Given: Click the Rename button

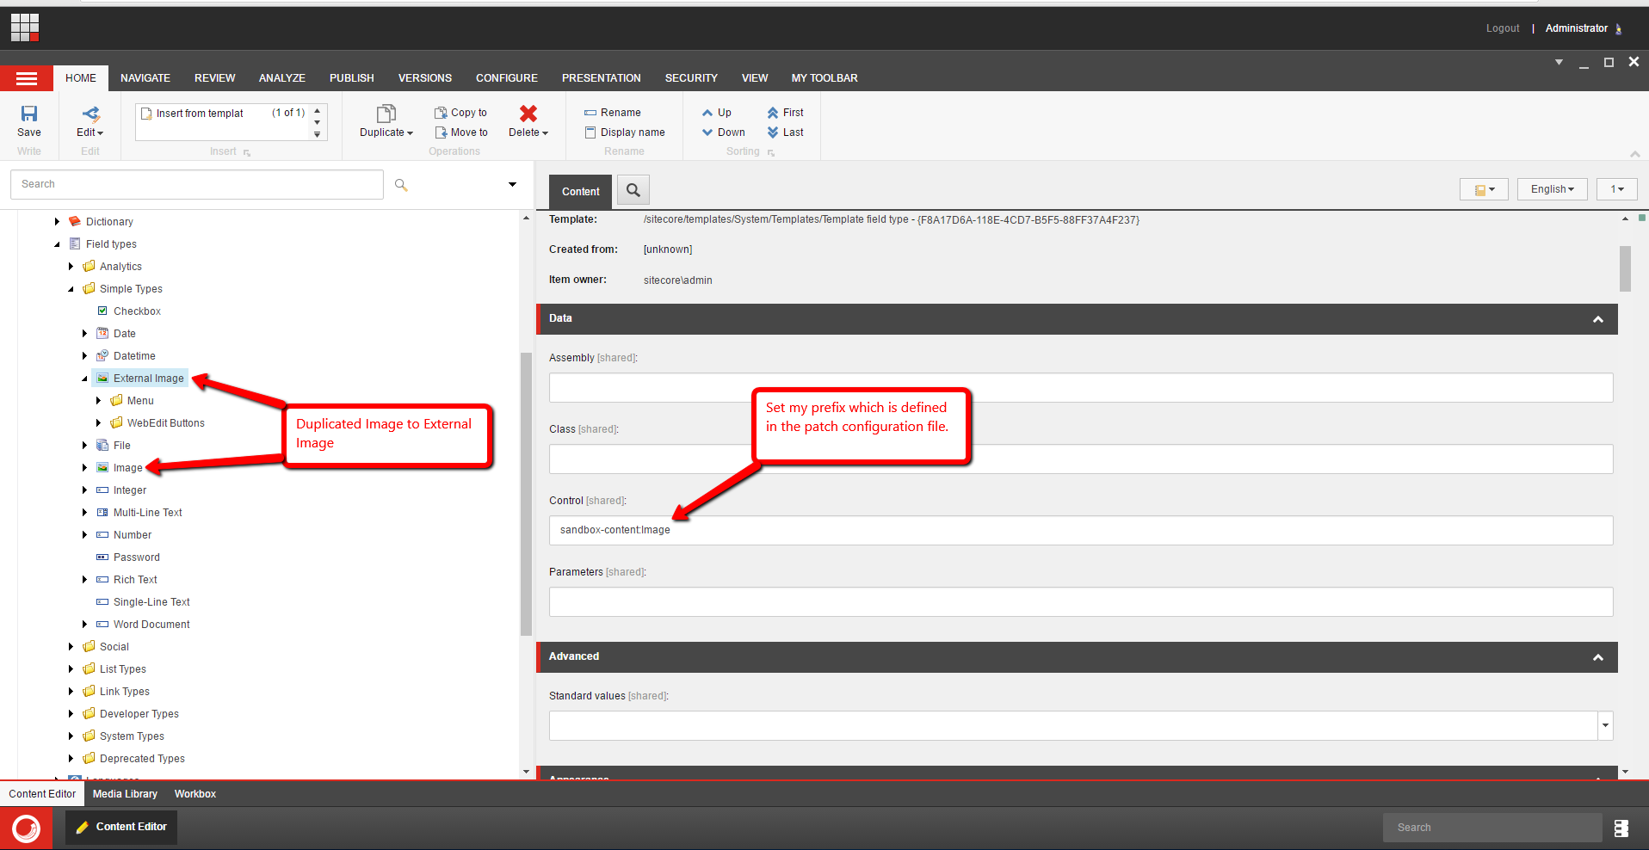Looking at the screenshot, I should click(x=613, y=113).
